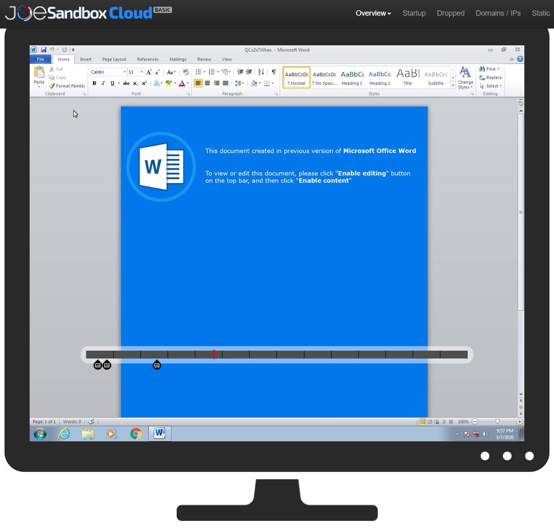The width and height of the screenshot is (554, 532).
Task: Open the font size dropdown
Action: pyautogui.click(x=142, y=72)
